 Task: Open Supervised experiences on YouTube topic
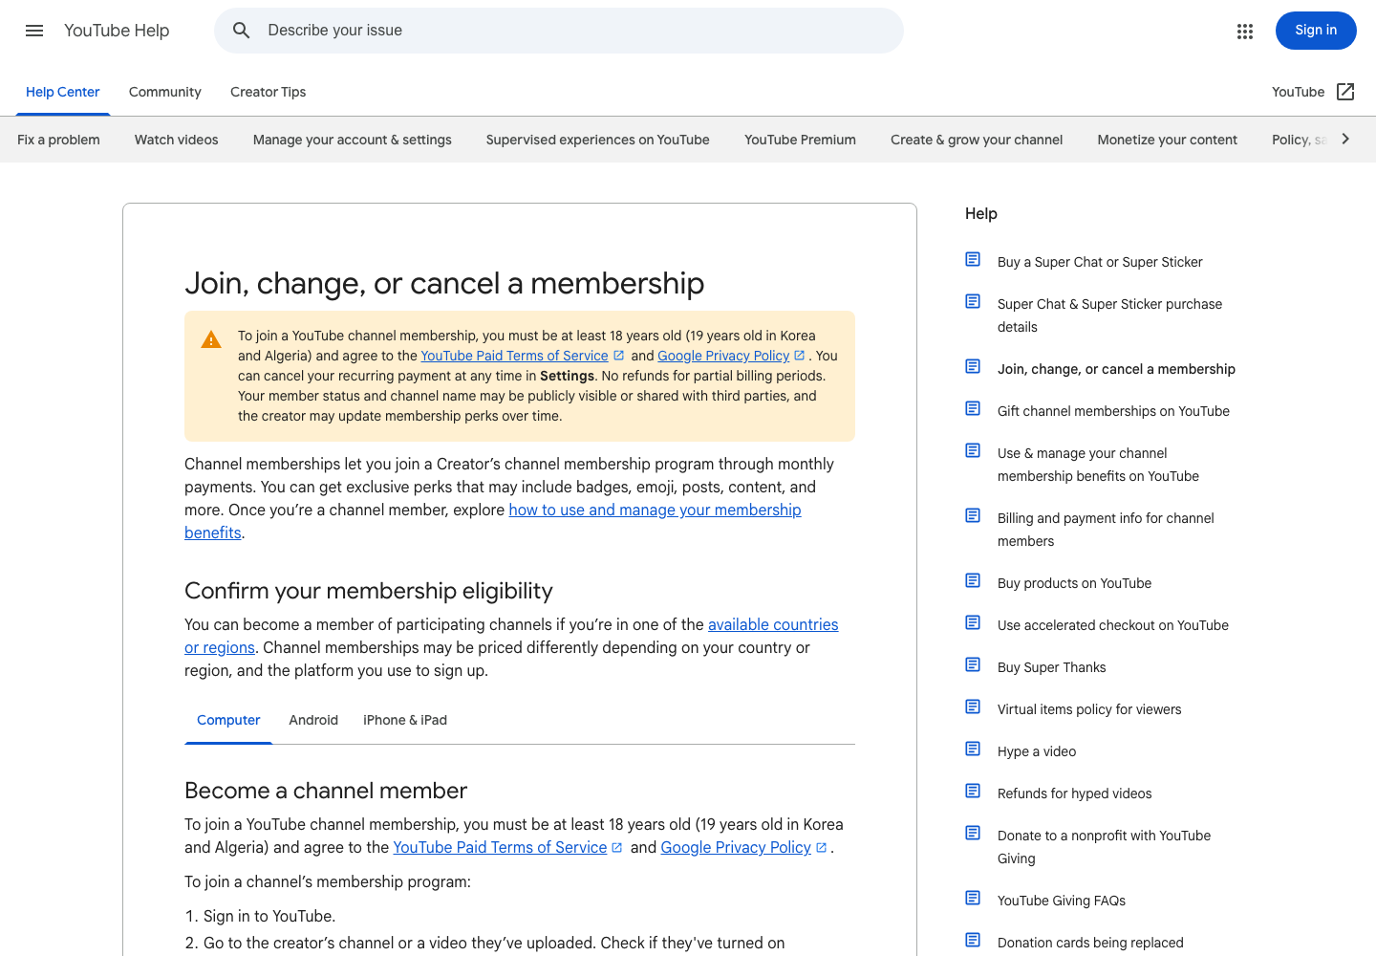point(598,140)
